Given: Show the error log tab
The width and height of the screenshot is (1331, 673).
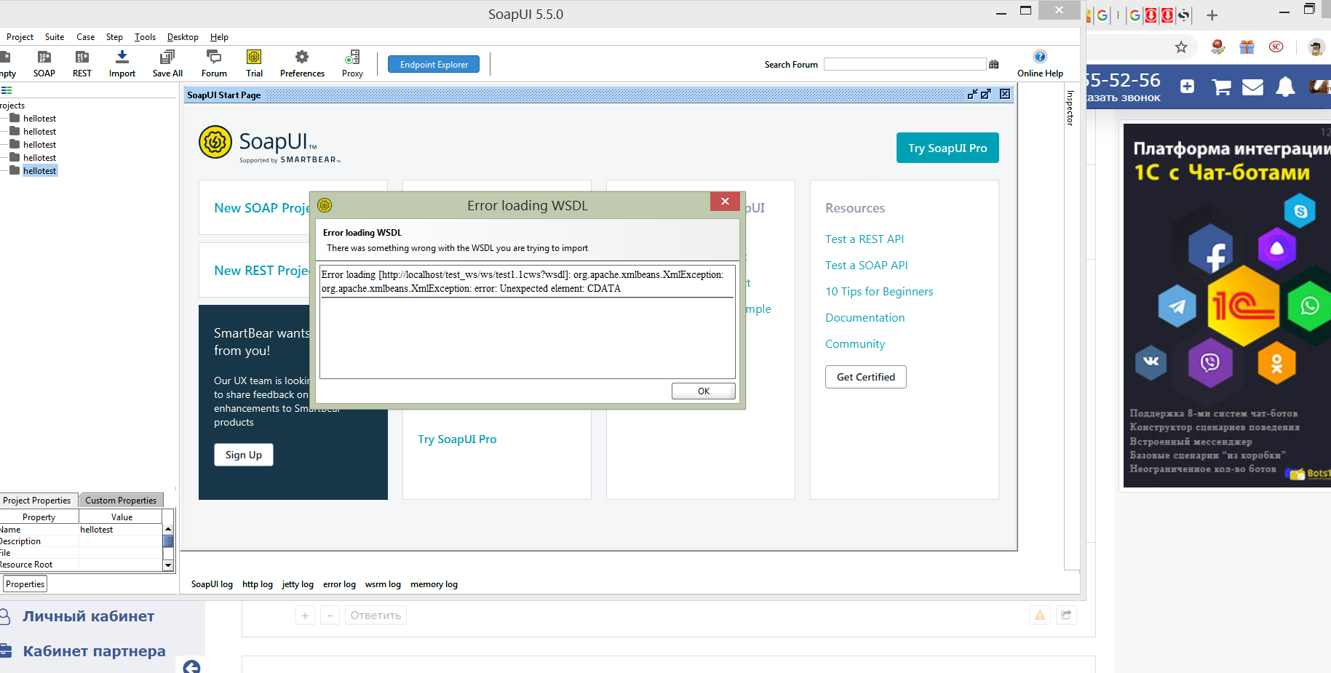Looking at the screenshot, I should (339, 584).
